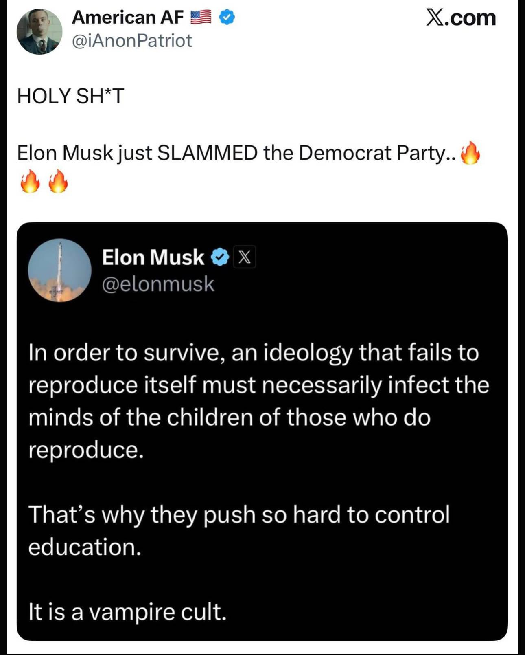Open the @iAnonPatriot handle link
525x655 pixels.
click(132, 41)
